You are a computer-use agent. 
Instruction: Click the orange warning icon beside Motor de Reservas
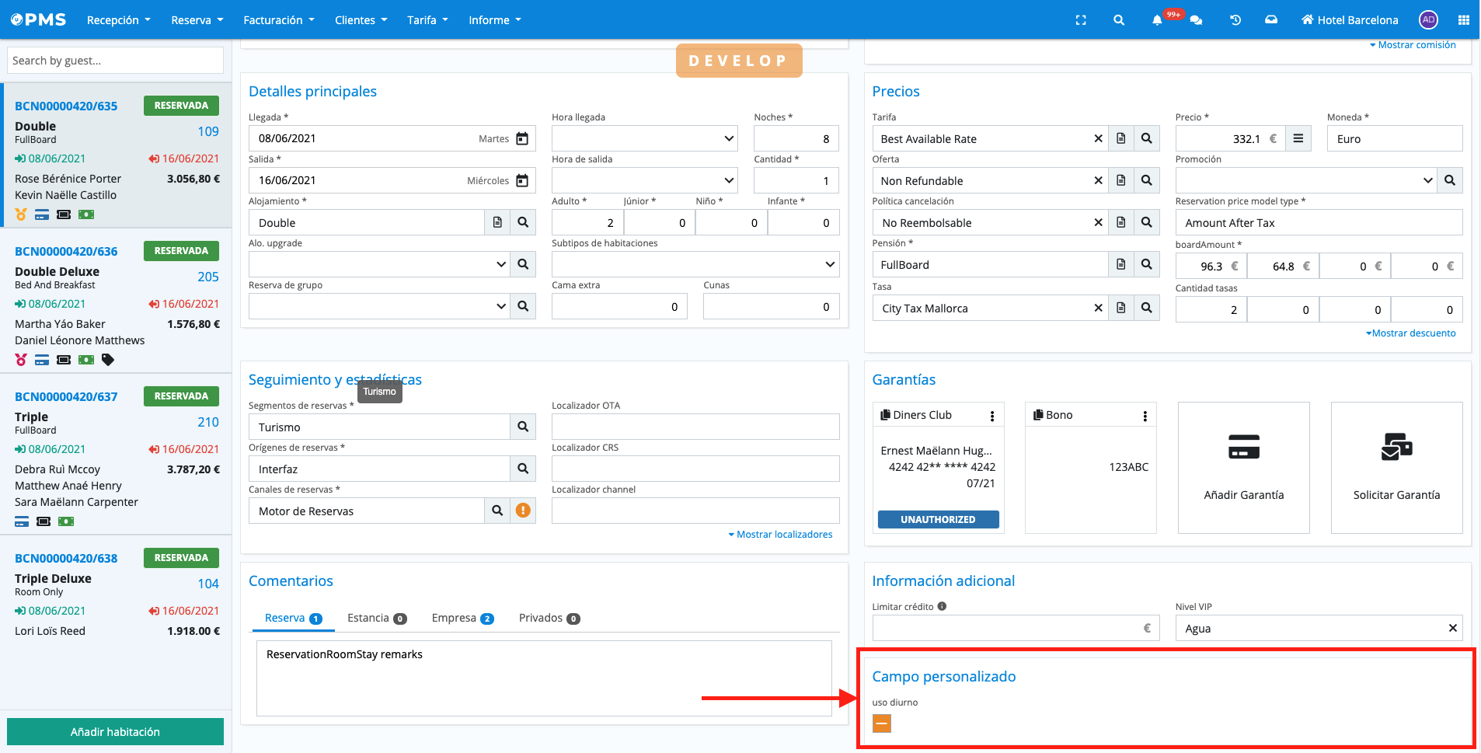523,511
